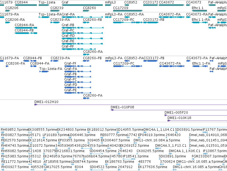
Task: Select the CG8944-RB transcript label
Action: click(24, 30)
